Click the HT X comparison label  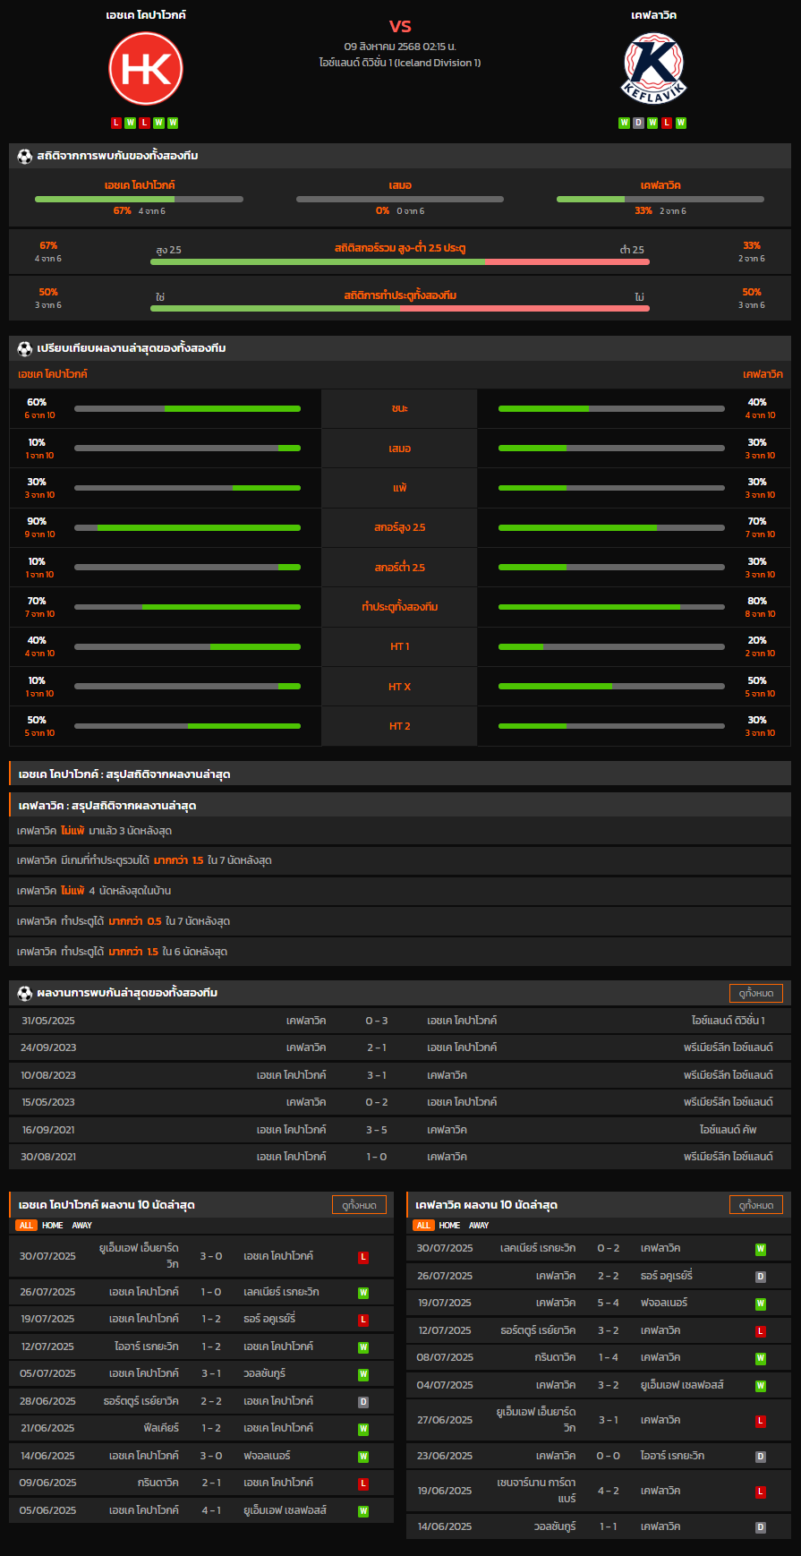399,687
